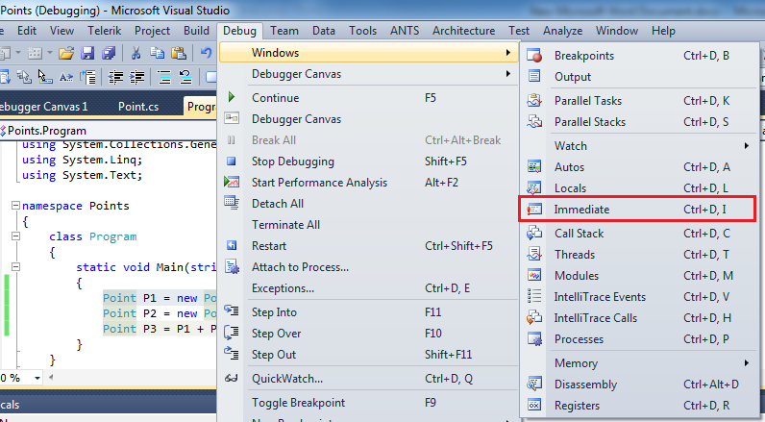Click the Undo toolbar icon
The image size is (765, 422).
[206, 52]
